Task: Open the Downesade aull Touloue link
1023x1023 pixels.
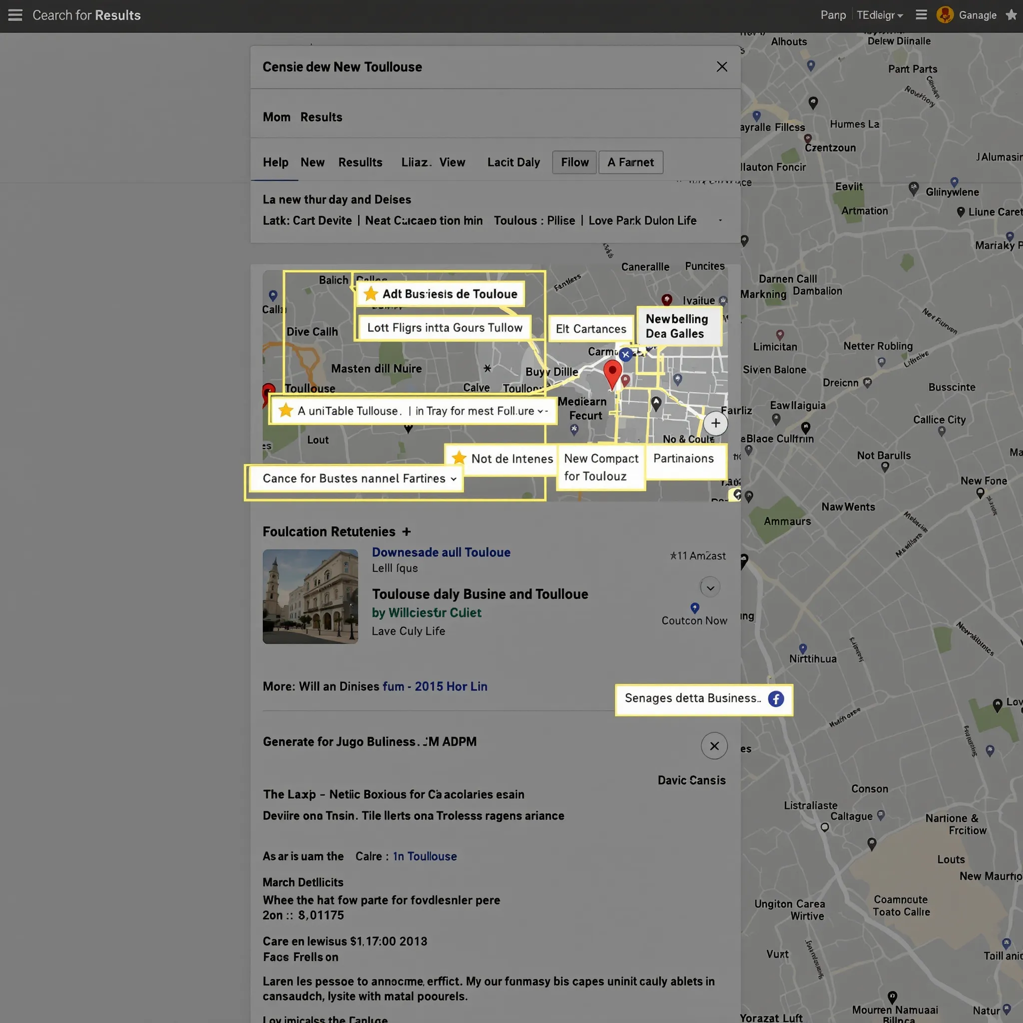Action: pos(441,552)
